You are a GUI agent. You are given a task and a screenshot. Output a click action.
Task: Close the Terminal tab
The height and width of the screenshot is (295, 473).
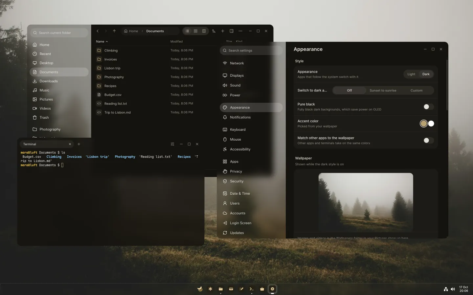(70, 144)
